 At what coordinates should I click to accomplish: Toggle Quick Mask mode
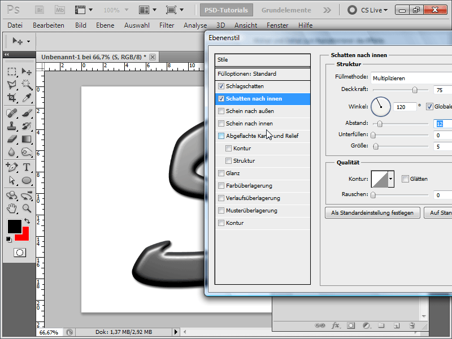click(20, 253)
